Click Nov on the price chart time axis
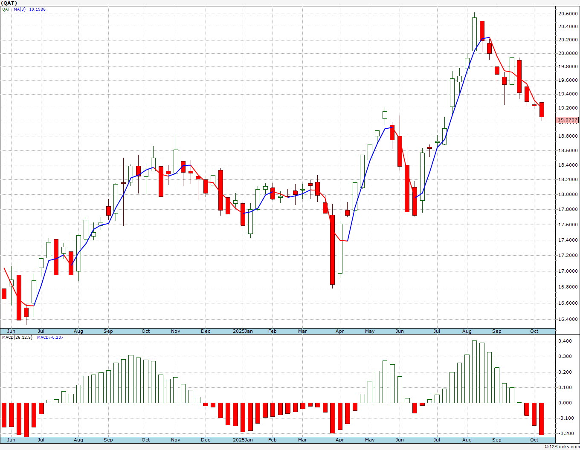The height and width of the screenshot is (450, 580). pos(176,331)
